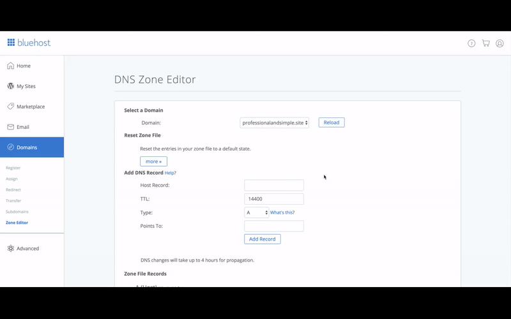511x319 pixels.
Task: Click the DNS Zone Editor page heading
Action: pyautogui.click(x=155, y=79)
